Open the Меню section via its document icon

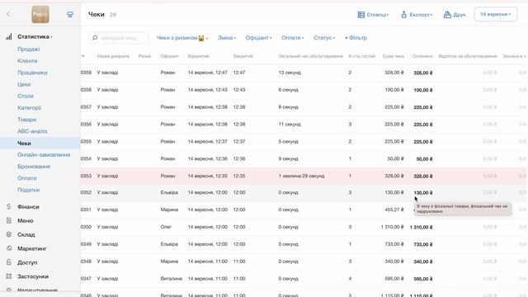point(9,220)
